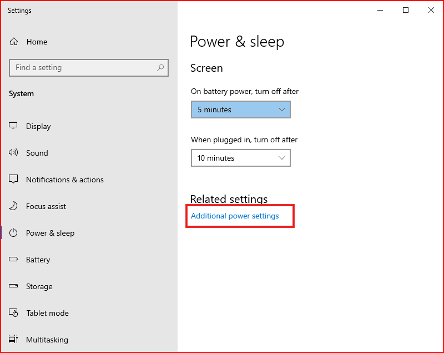Click the magnifier icon in search box
This screenshot has height=353, width=444.
point(160,68)
